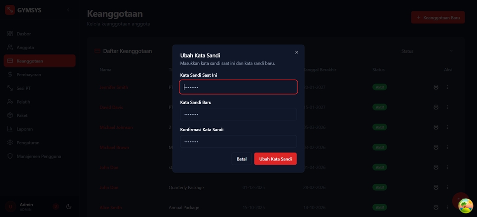Click the Aktif badge for Jennifer Smith
Screen dimensions: 477x217
(x=380, y=87)
